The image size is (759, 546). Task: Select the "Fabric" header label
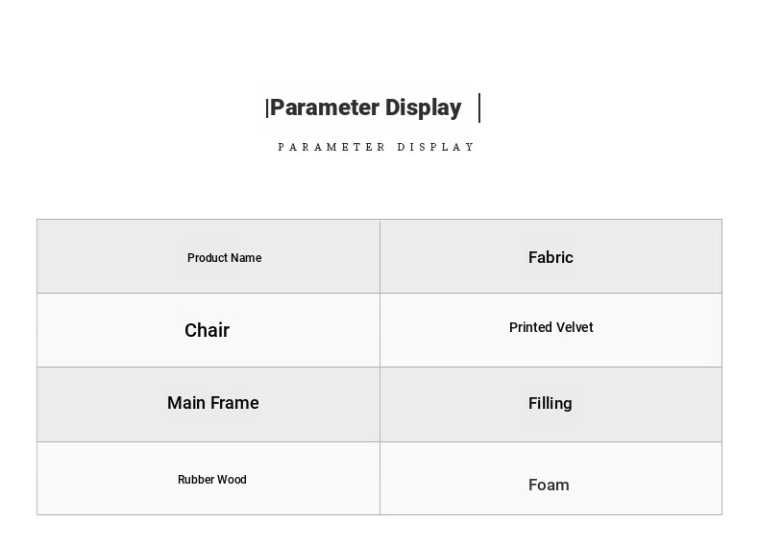coord(551,257)
